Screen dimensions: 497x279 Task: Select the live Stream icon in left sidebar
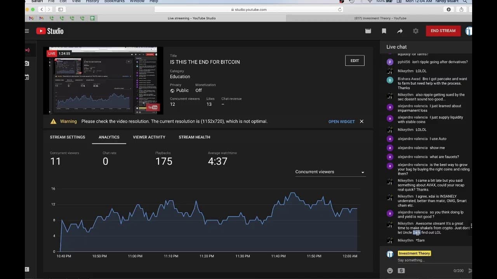[27, 50]
